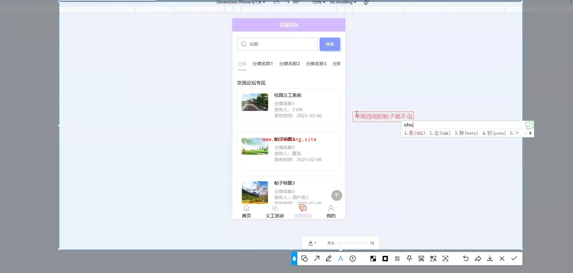Open the No throttling dropdown
The height and width of the screenshot is (273, 573).
click(342, 2)
